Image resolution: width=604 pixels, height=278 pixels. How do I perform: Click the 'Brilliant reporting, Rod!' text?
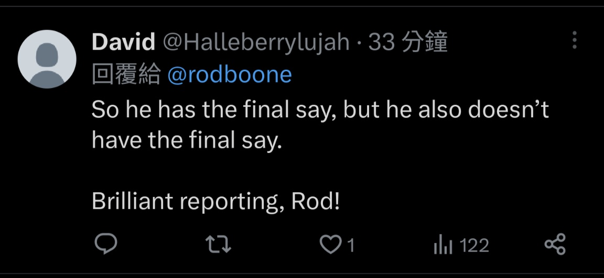click(216, 202)
